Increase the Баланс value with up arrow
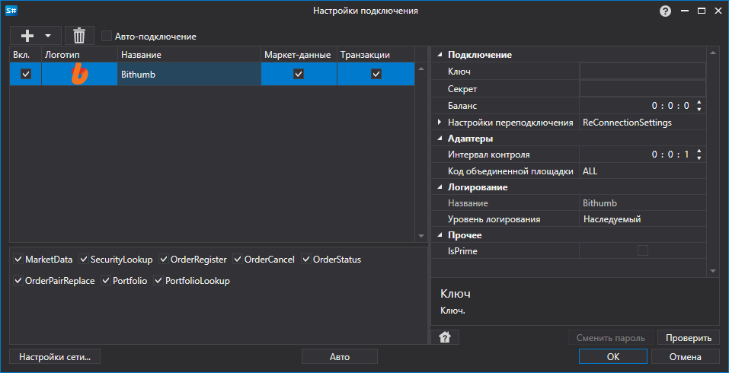This screenshot has height=373, width=729. [x=699, y=102]
